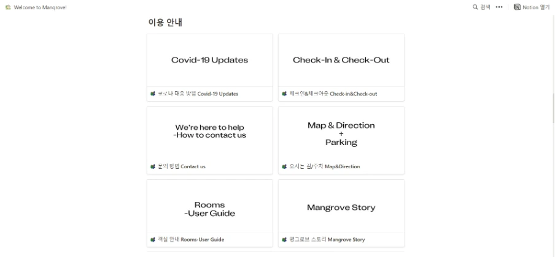Image resolution: width=555 pixels, height=257 pixels.
Task: Click the Welcome to Mangrove page icon
Action: (x=8, y=7)
